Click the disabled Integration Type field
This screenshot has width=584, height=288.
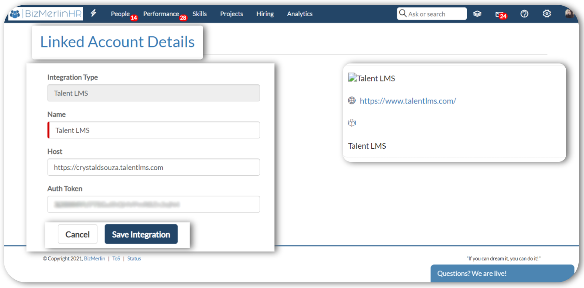[153, 93]
